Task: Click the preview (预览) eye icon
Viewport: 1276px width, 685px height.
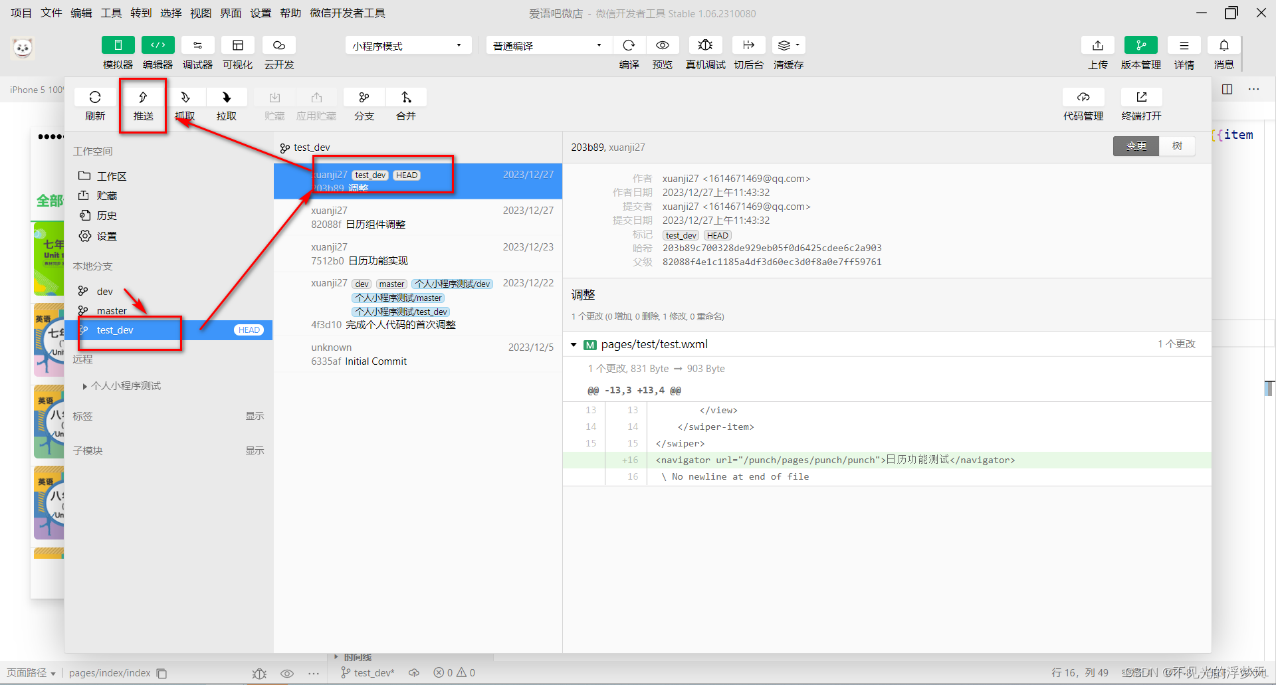Action: point(662,45)
